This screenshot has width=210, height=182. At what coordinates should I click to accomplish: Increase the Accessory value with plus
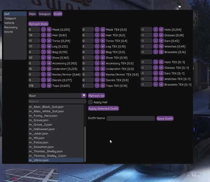click(49, 63)
